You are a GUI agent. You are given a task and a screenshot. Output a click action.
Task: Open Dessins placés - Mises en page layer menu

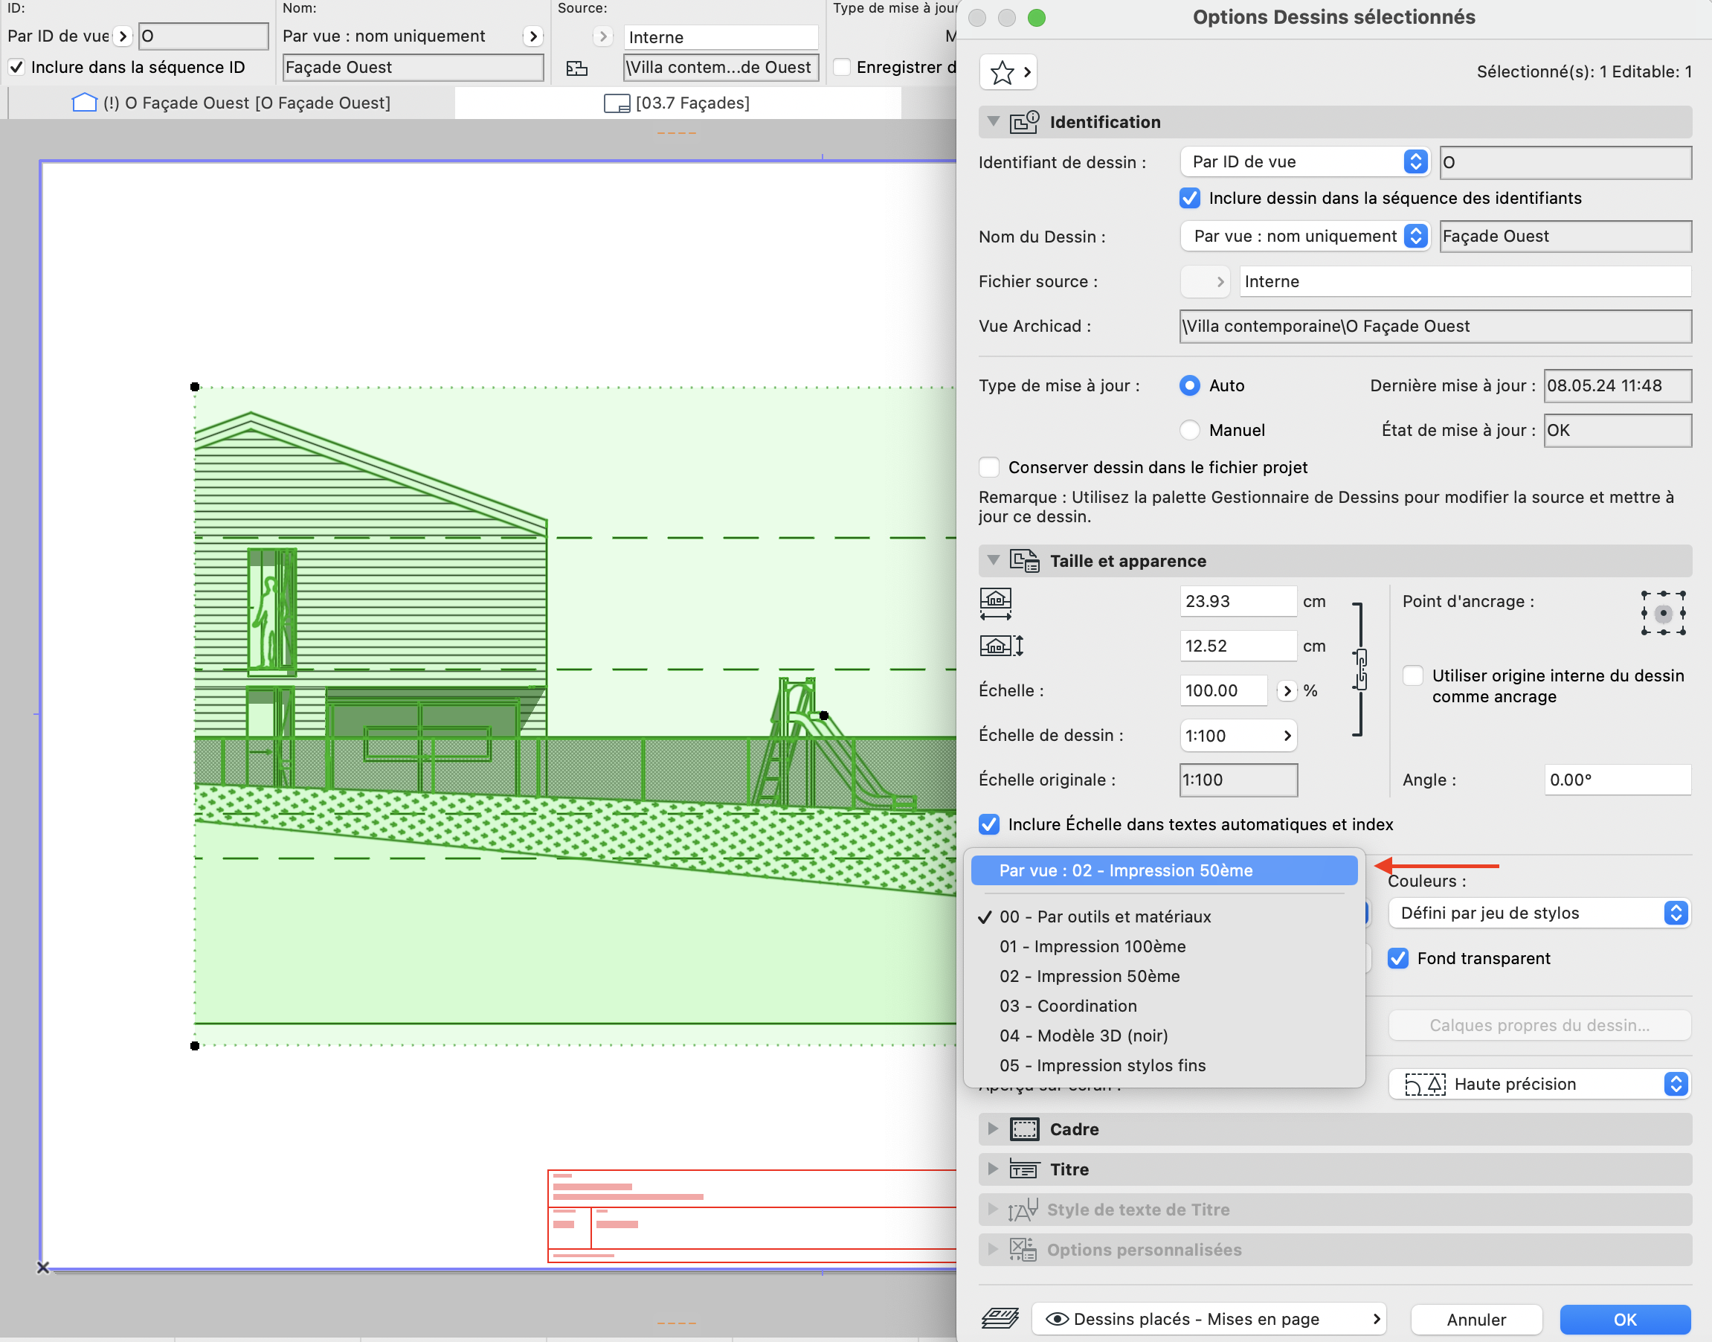[1209, 1319]
